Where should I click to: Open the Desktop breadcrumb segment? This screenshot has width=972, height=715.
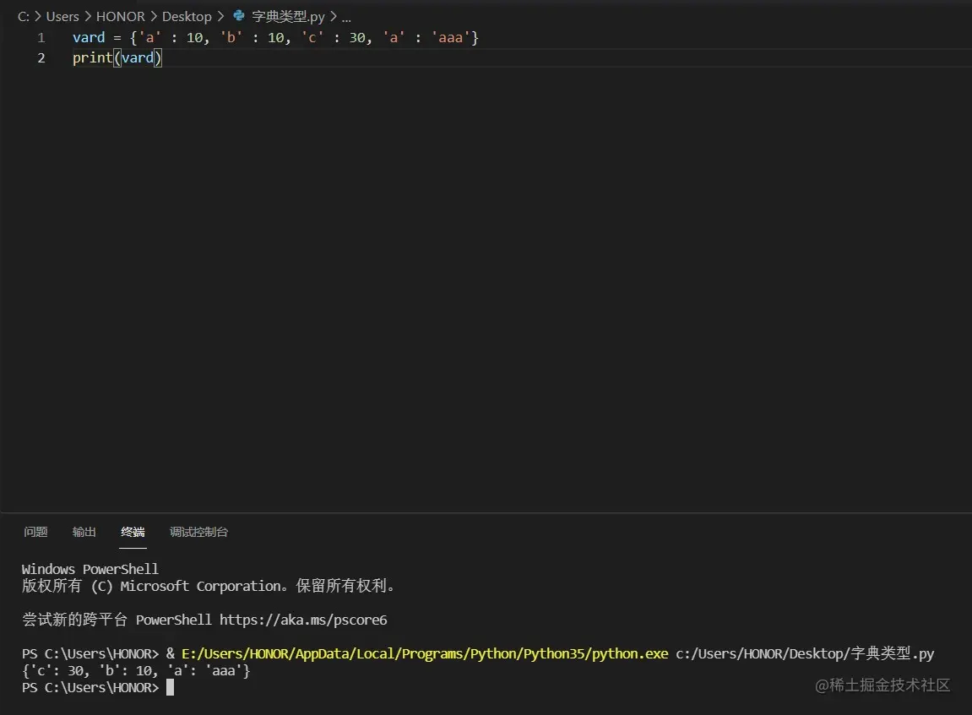(x=187, y=17)
